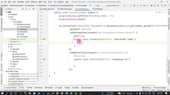Open the Android Studio taskbar icon
The image size is (170, 95).
[48, 93]
